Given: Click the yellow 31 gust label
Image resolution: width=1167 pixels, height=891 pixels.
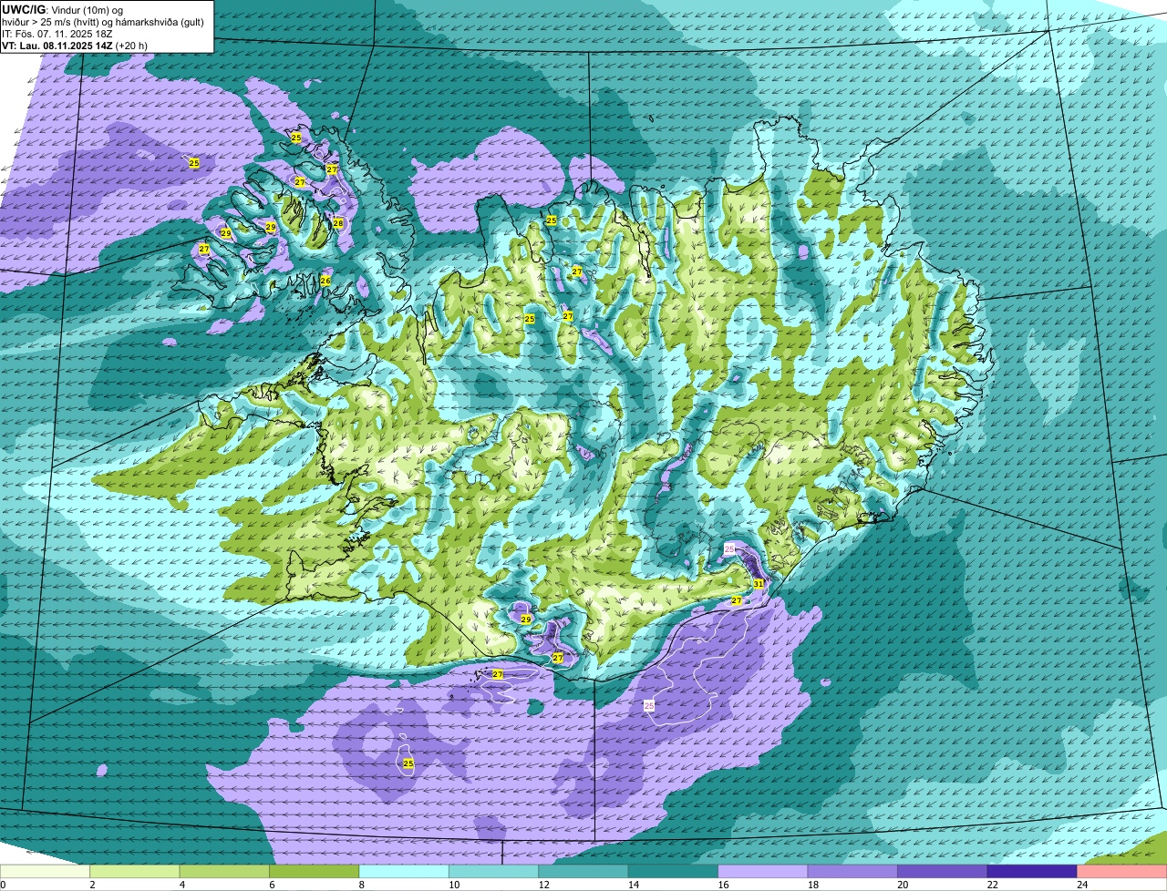Looking at the screenshot, I should click(759, 584).
